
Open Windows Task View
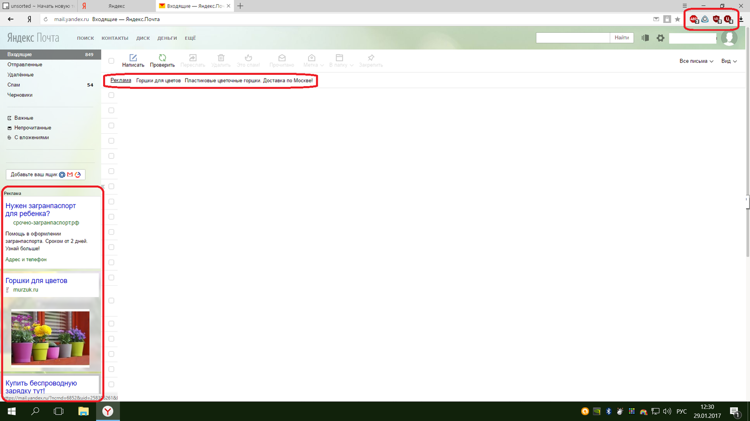click(x=59, y=411)
